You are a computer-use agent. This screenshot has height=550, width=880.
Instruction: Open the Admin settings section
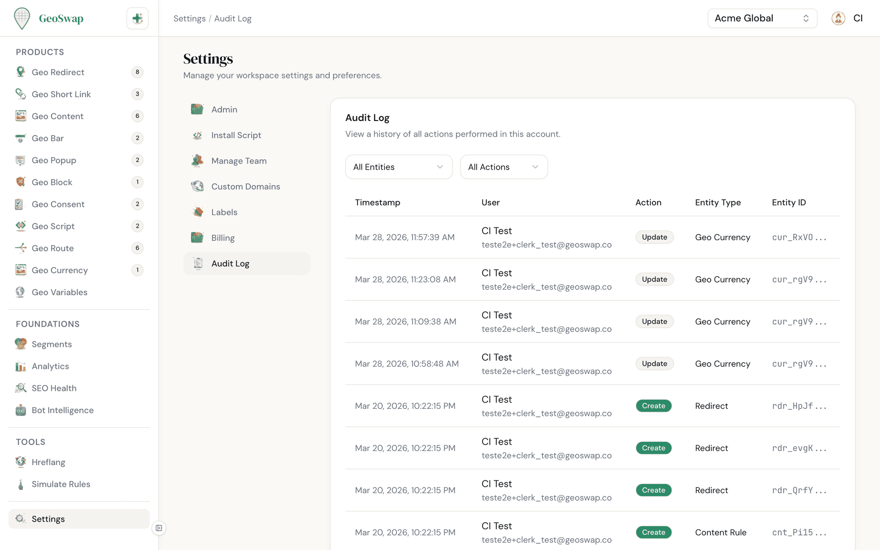pos(224,109)
